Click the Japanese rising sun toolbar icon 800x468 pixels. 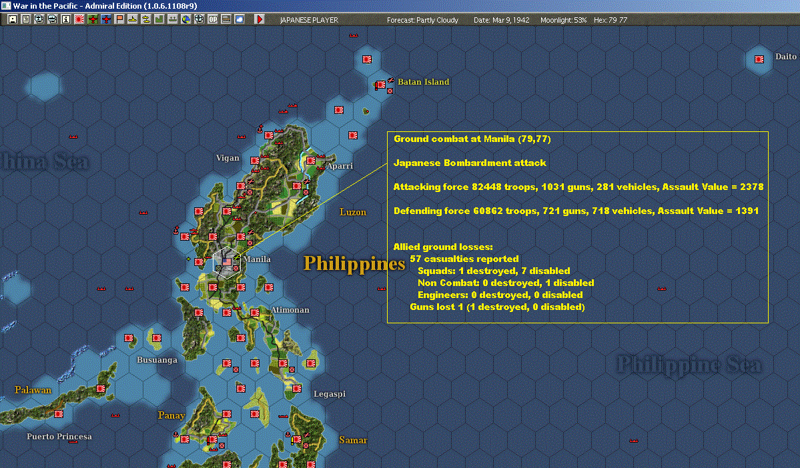[79, 19]
